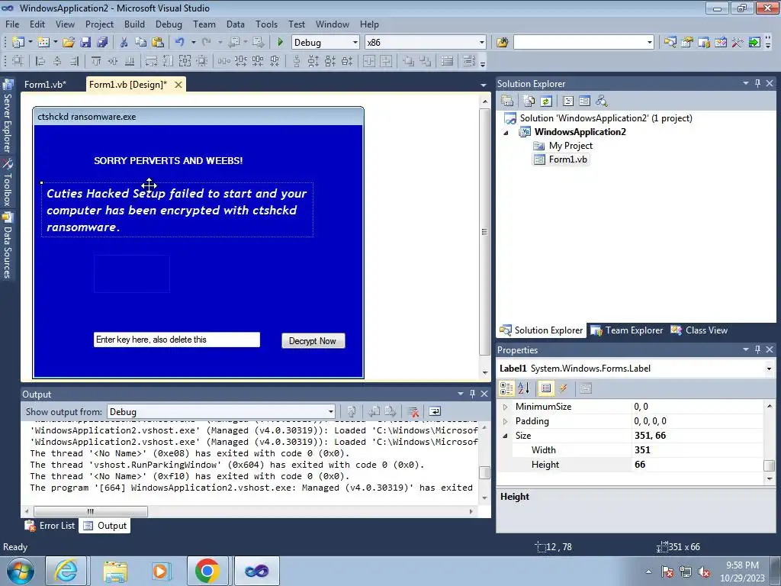Click the Paste clipboard icon
The width and height of the screenshot is (781, 586).
pos(157,43)
